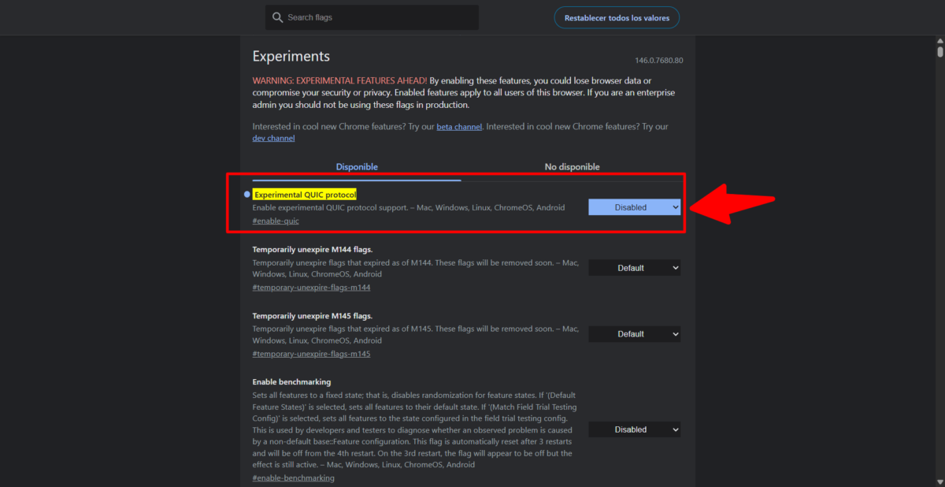Screen dimensions: 945x487
Task: Focus the Search flags input field
Action: (378, 17)
